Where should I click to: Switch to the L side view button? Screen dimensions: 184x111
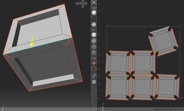[80, 3]
